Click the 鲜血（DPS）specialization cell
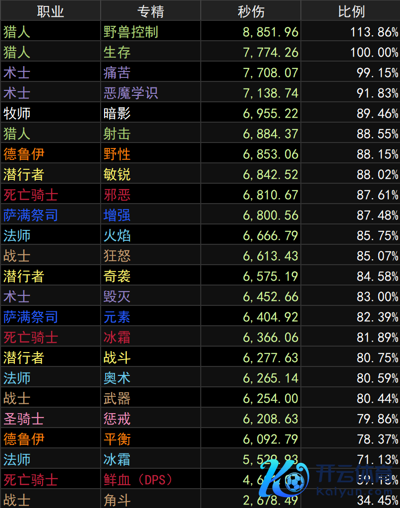Image resolution: width=400 pixels, height=508 pixels. 138,480
